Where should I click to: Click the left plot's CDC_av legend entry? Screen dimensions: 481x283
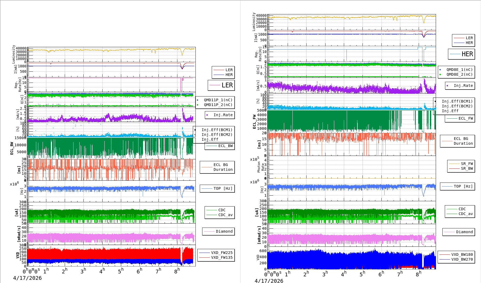(x=225, y=215)
